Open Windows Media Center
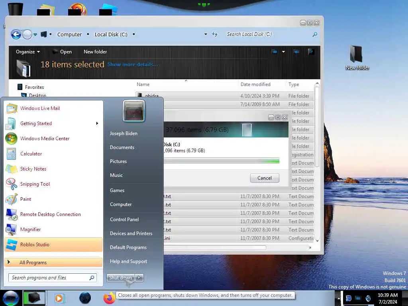408x306 pixels. point(53,138)
